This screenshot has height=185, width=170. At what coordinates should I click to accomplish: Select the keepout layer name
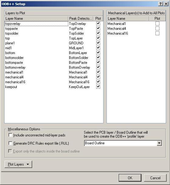point(11,87)
